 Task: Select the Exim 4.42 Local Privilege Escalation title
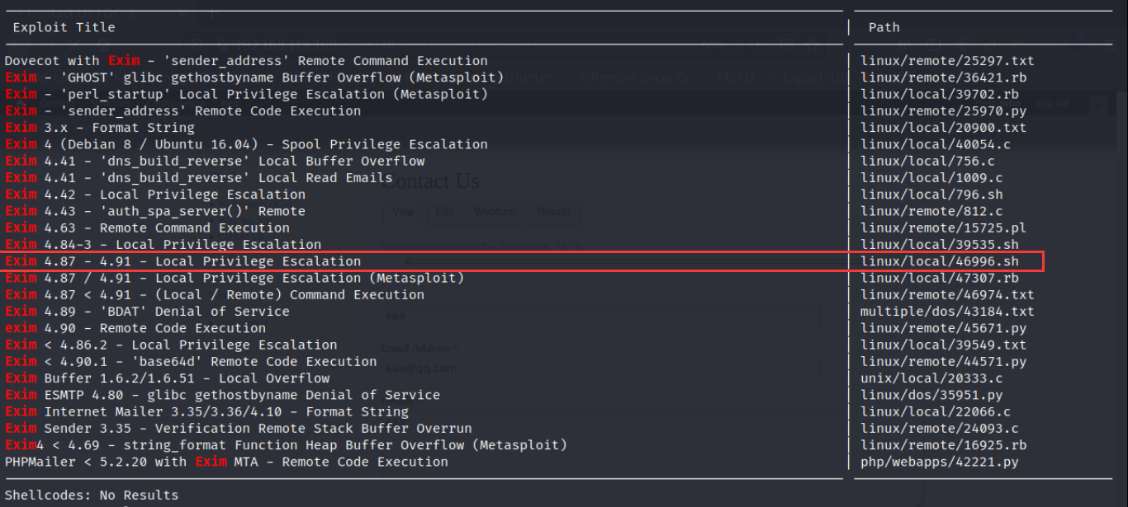tap(155, 195)
